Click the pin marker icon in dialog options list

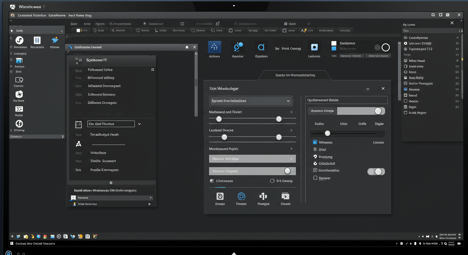click(315, 156)
